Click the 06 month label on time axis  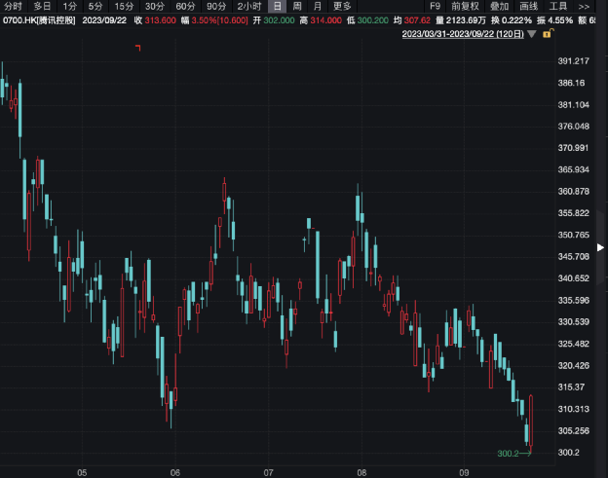pyautogui.click(x=175, y=472)
